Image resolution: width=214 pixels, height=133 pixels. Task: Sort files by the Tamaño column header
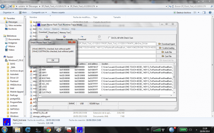click(117, 17)
